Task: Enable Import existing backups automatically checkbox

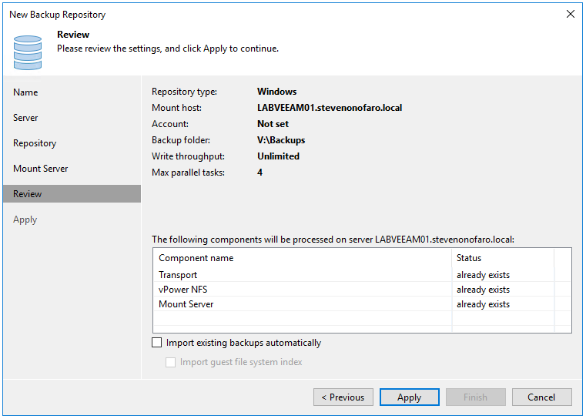Action: coord(157,343)
